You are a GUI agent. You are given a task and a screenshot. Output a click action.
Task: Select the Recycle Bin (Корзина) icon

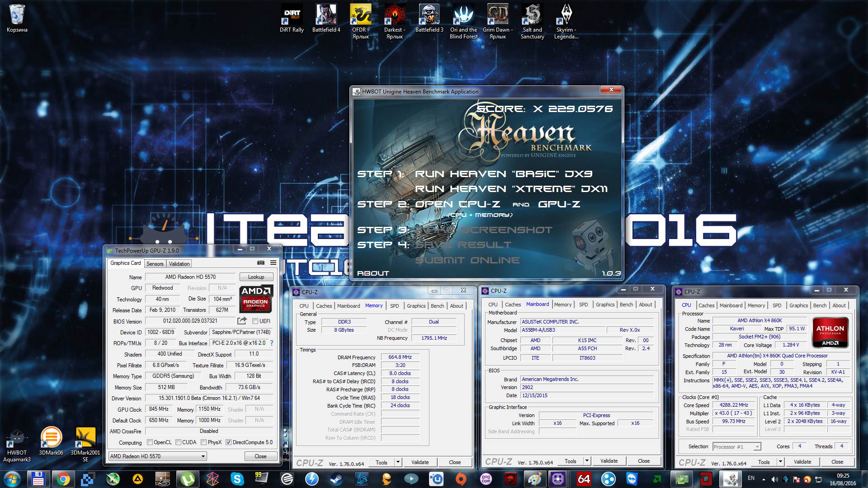coord(17,19)
